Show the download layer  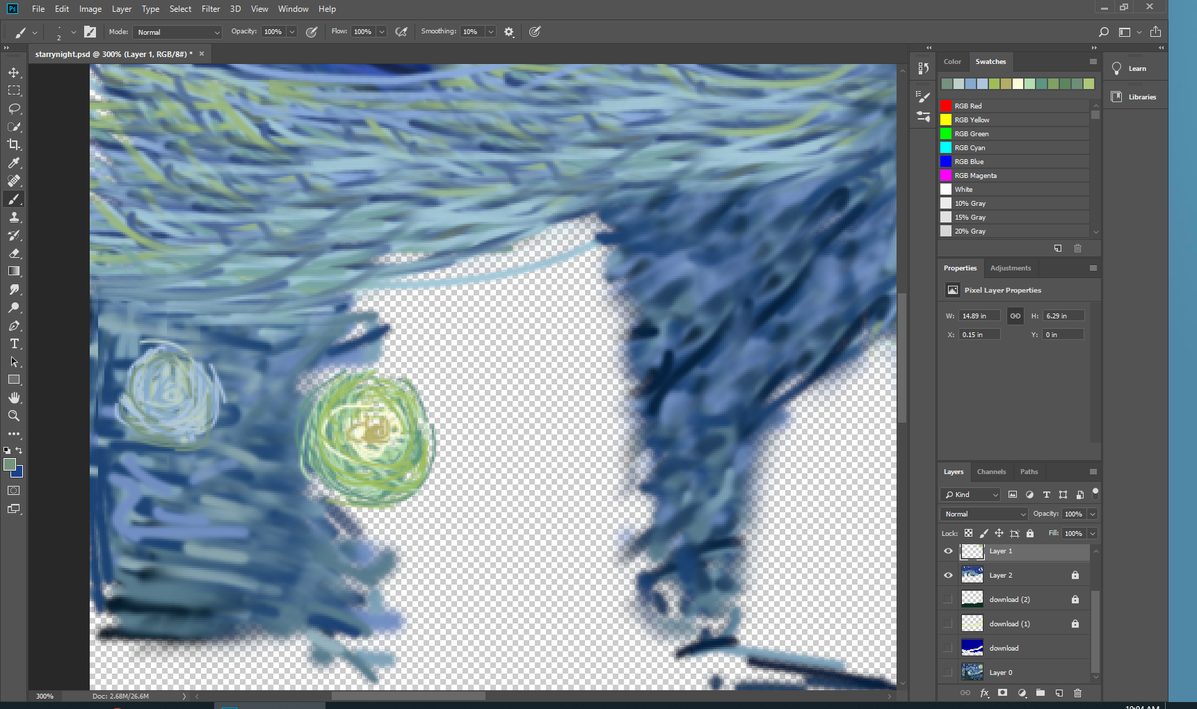click(x=948, y=648)
